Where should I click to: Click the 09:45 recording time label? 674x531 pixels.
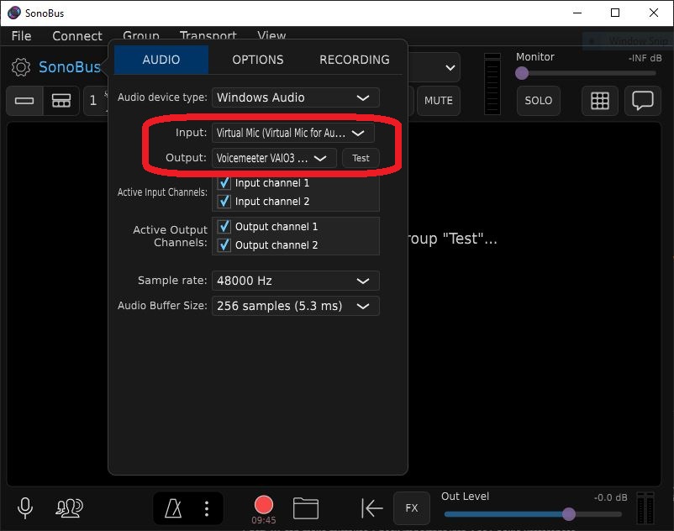[264, 521]
